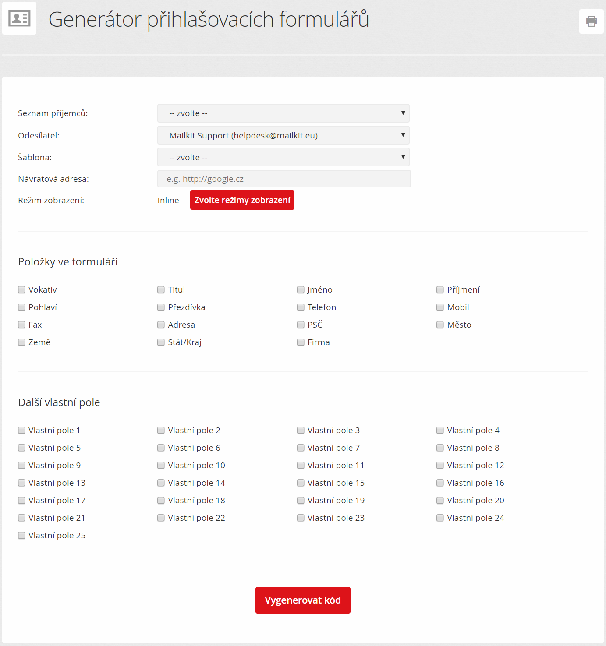This screenshot has width=606, height=646.
Task: Open the Šablona dropdown
Action: coord(284,157)
